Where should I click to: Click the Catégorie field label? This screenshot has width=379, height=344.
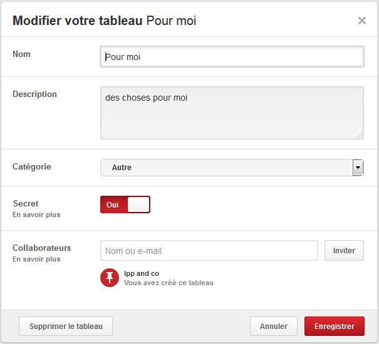coord(32,167)
